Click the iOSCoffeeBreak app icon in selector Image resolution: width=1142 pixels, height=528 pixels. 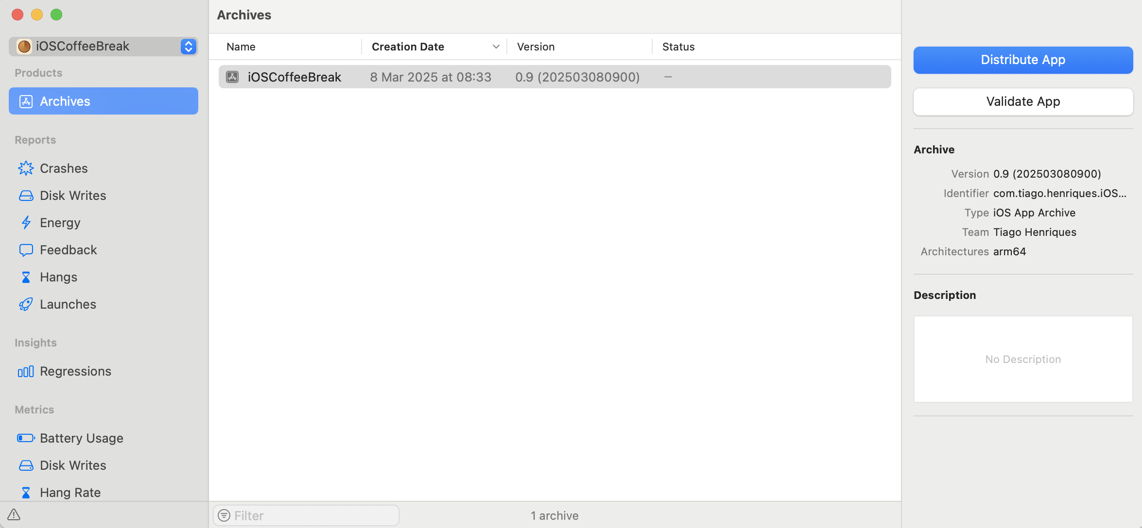pos(24,46)
